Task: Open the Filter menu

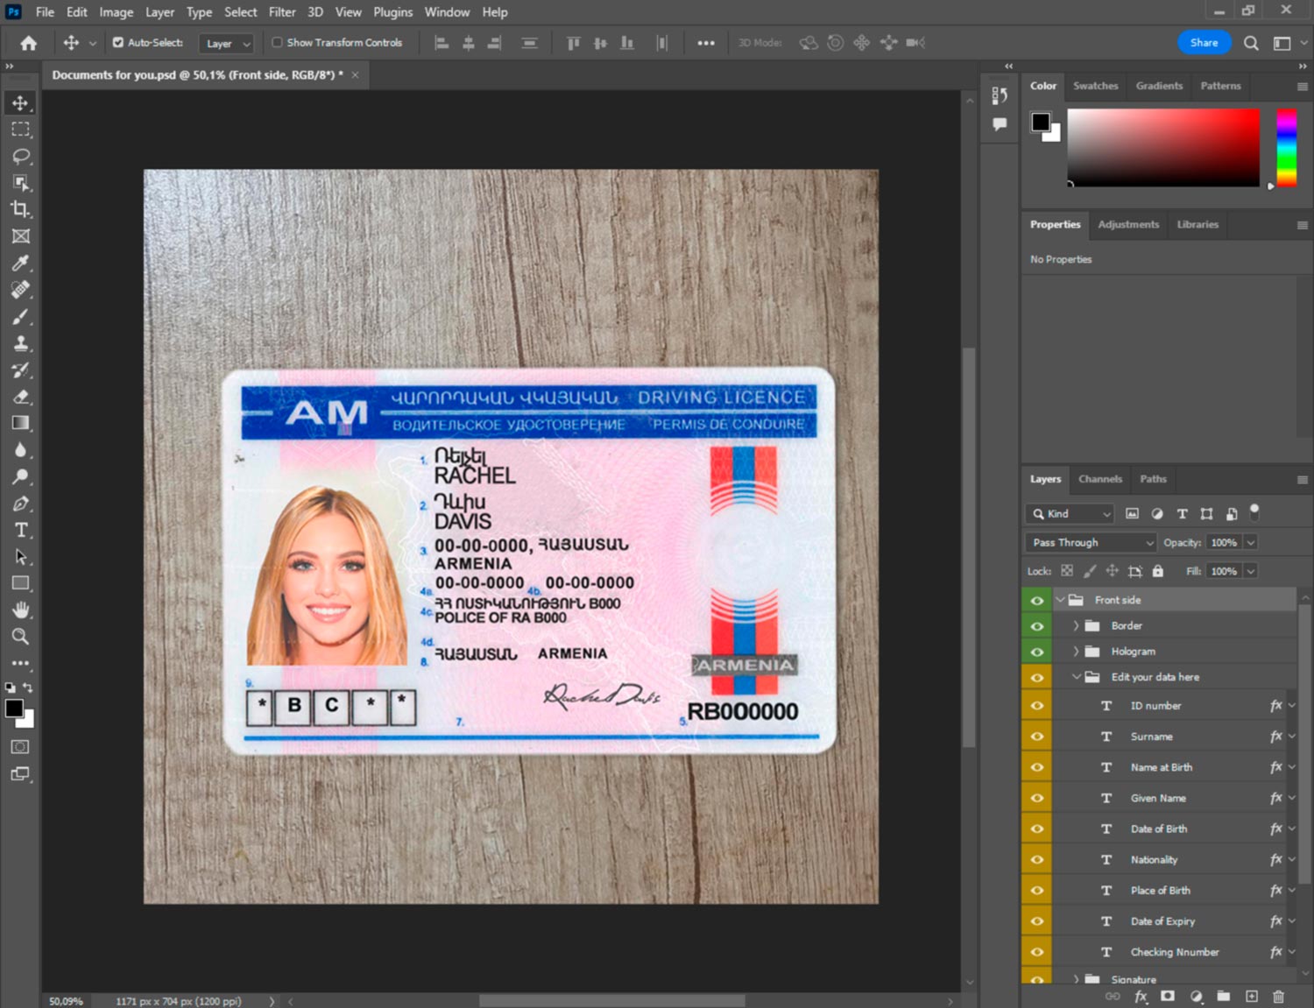Action: pos(282,12)
